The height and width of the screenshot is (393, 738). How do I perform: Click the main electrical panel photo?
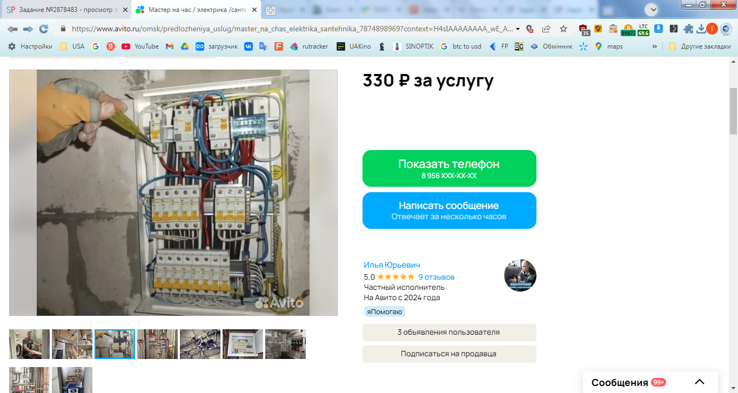173,193
